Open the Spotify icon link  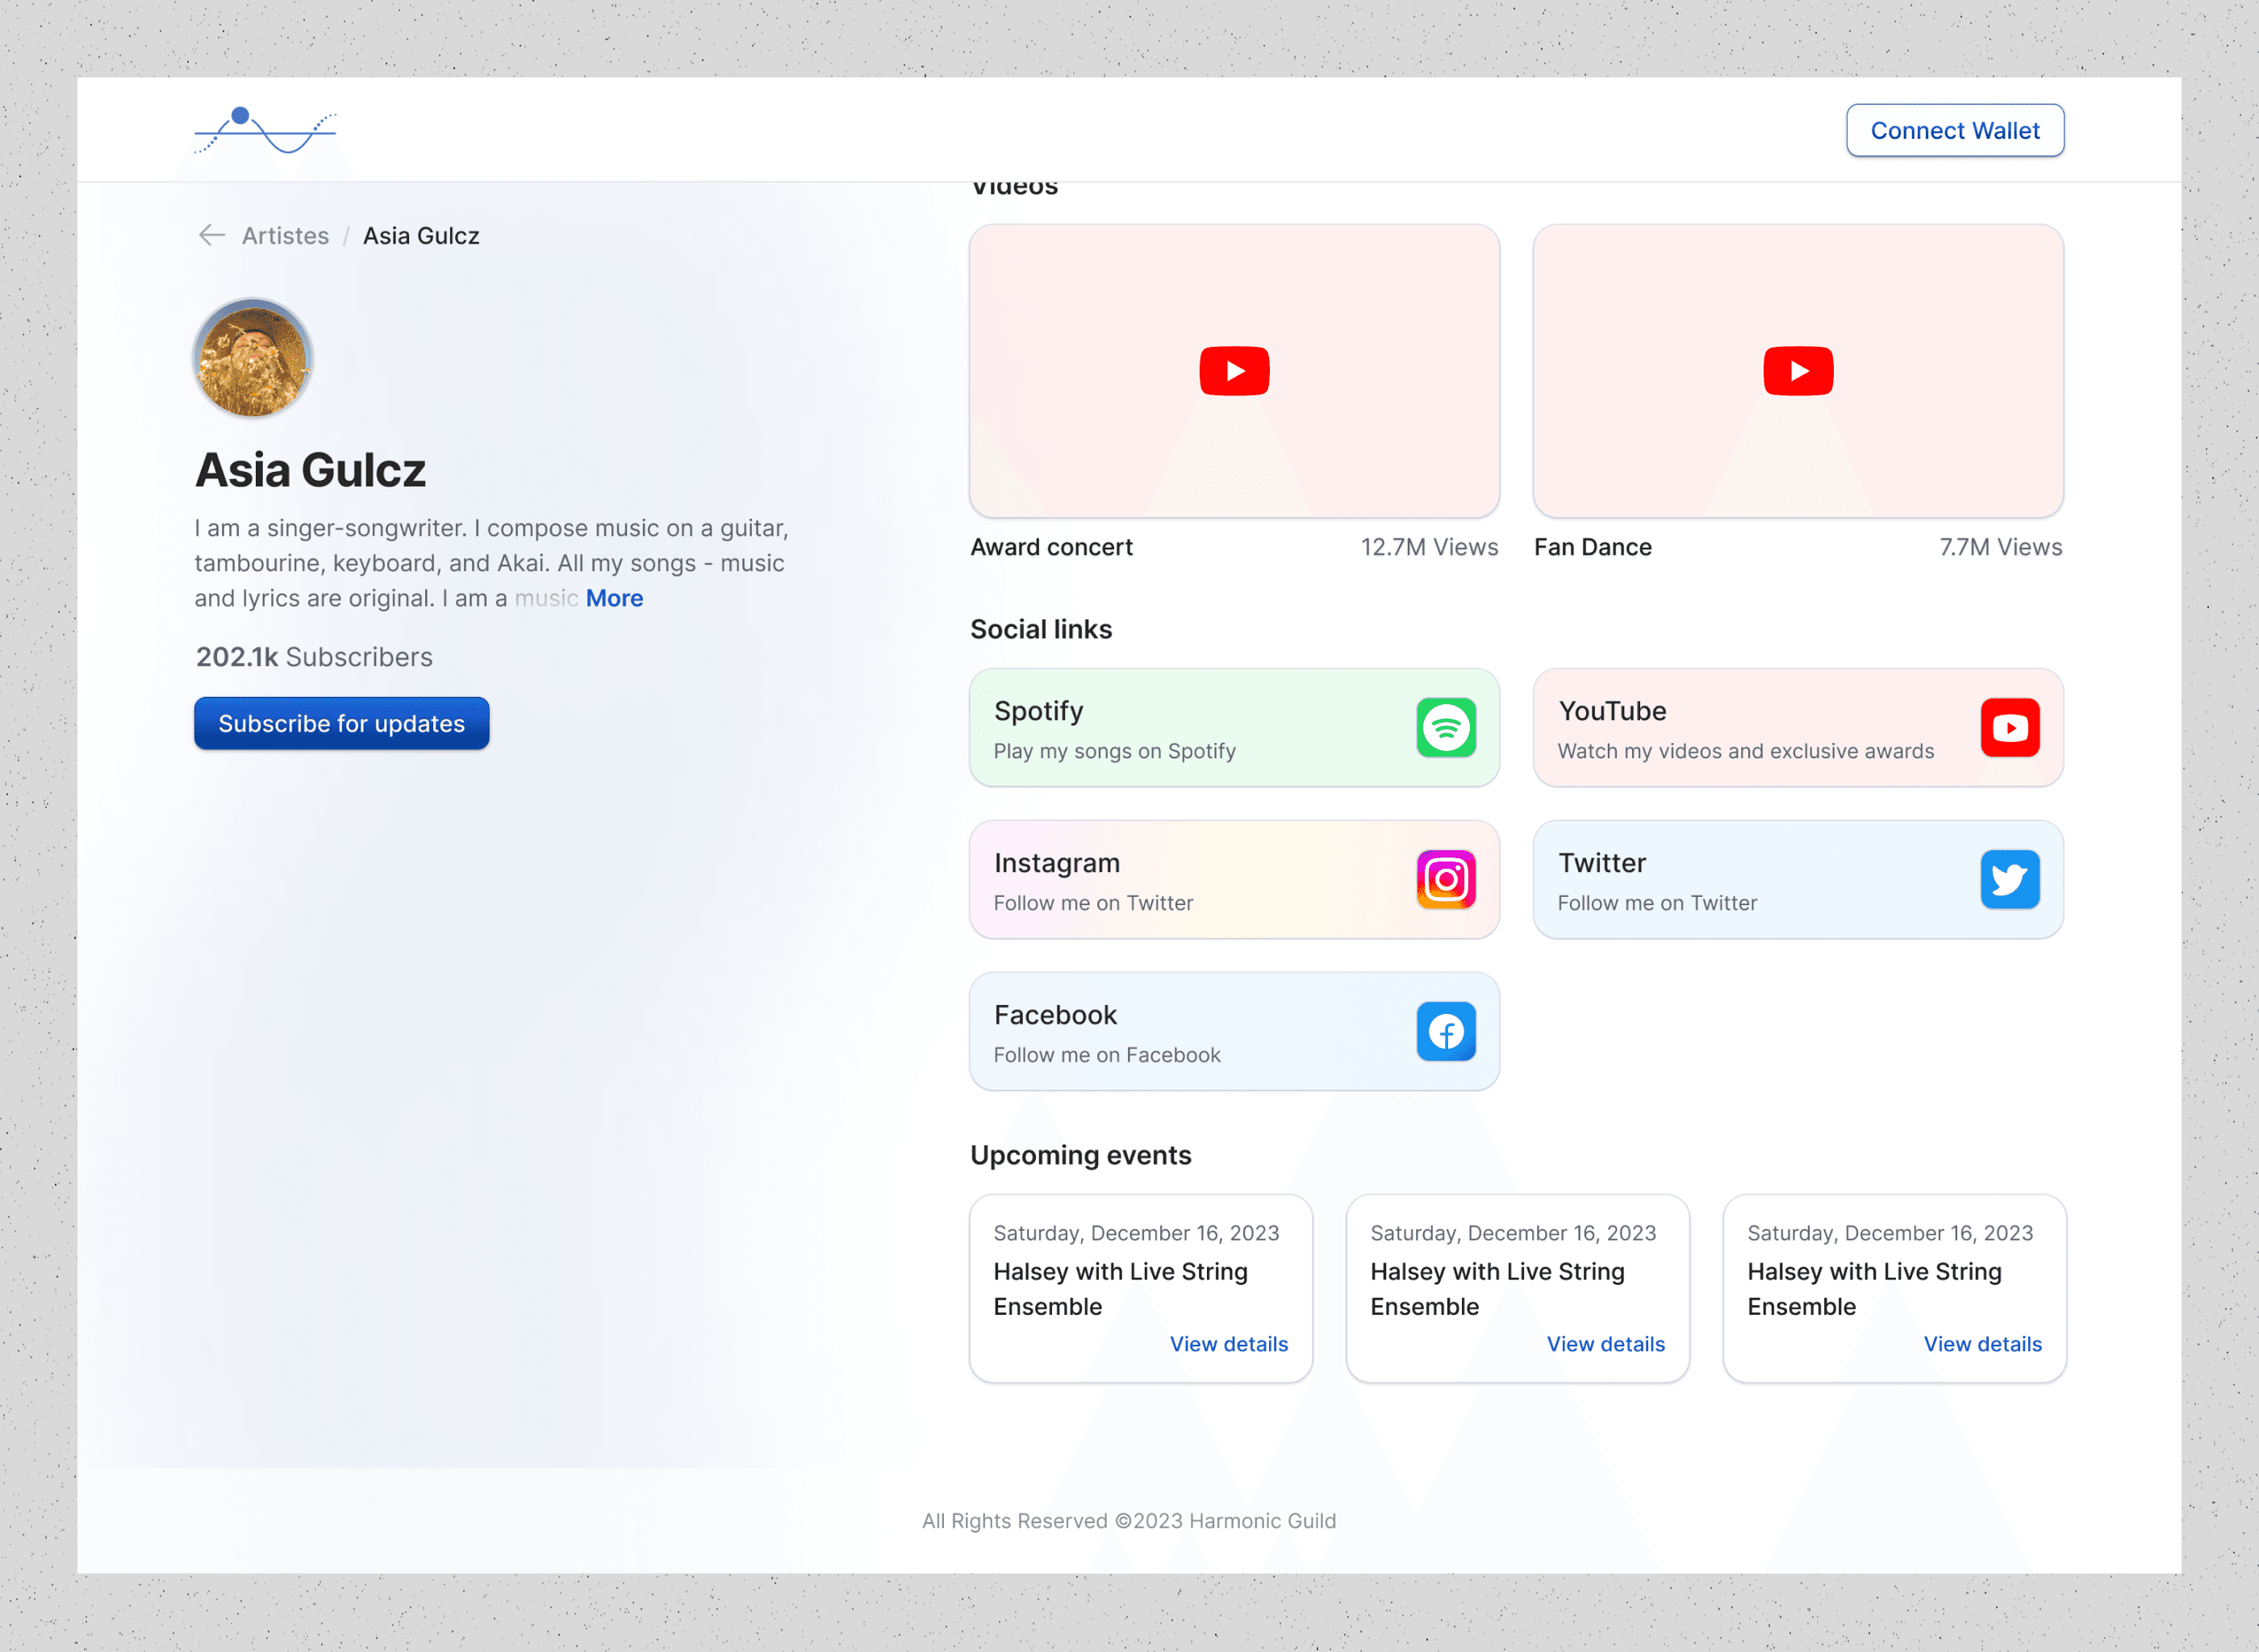(1445, 728)
